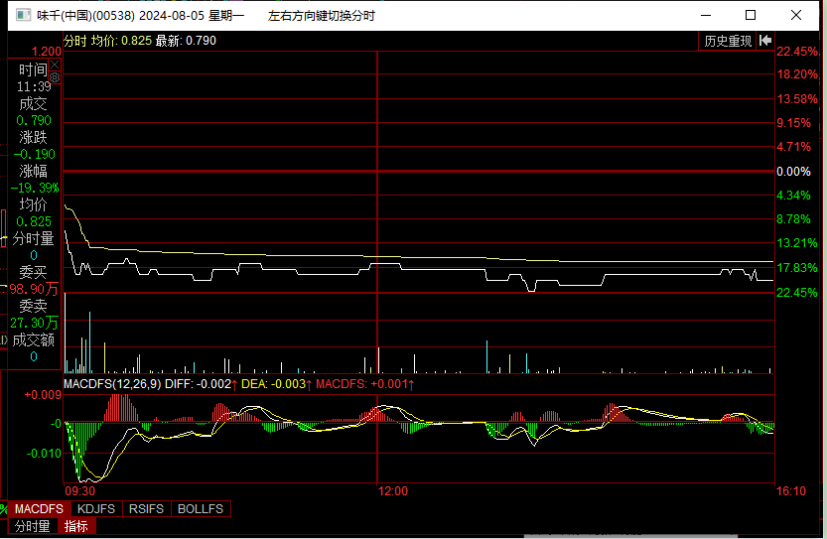Click the 0.00% axis label

793,172
